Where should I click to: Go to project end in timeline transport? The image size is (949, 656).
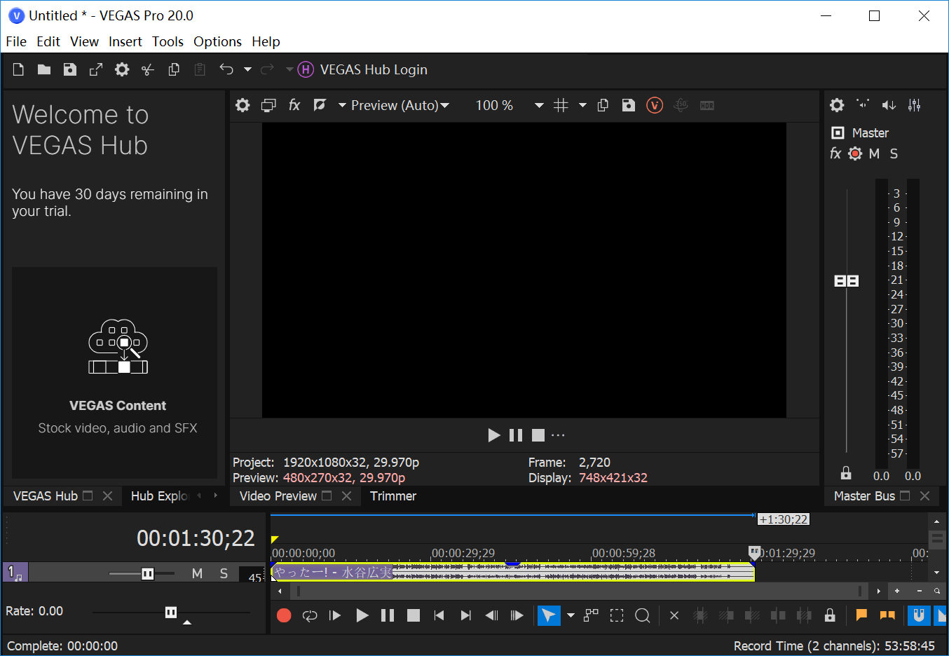click(x=465, y=615)
